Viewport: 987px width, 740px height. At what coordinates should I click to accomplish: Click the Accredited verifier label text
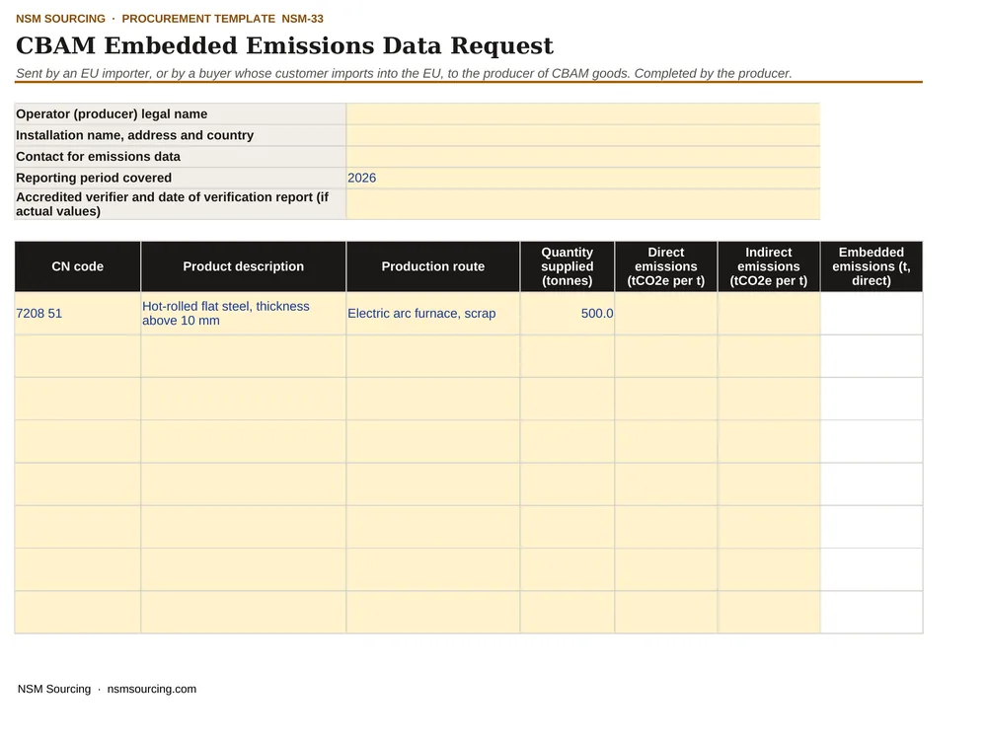click(173, 204)
